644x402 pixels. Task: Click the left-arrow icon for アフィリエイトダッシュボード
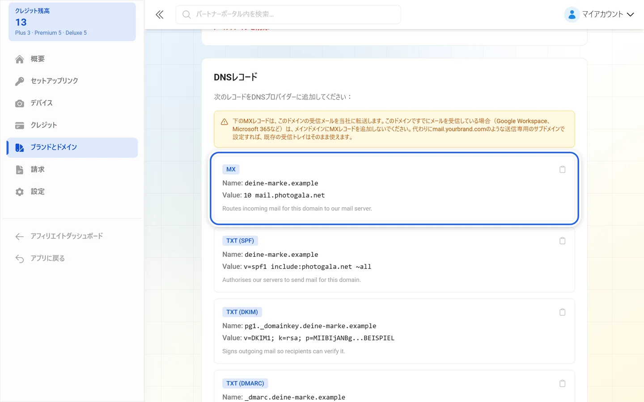click(x=20, y=236)
